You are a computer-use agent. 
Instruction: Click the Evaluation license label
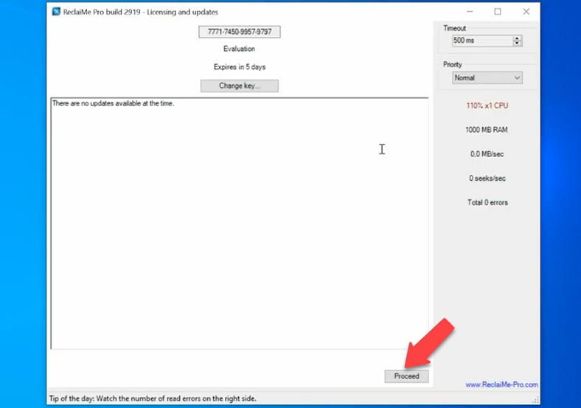point(240,49)
